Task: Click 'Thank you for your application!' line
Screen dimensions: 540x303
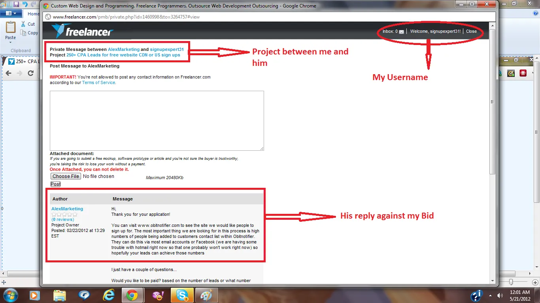Action: pos(141,215)
